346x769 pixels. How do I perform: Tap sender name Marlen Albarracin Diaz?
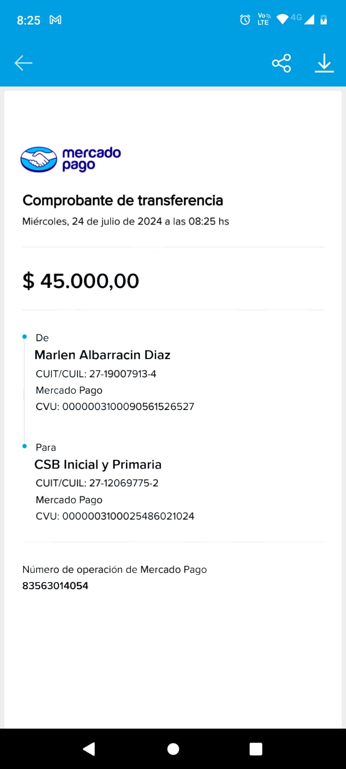(x=102, y=355)
